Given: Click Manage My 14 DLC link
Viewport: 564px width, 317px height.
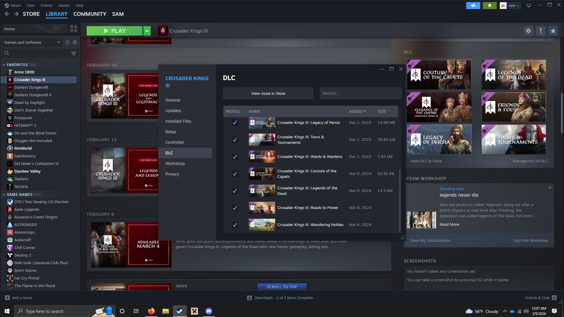Looking at the screenshot, I should pos(530,161).
